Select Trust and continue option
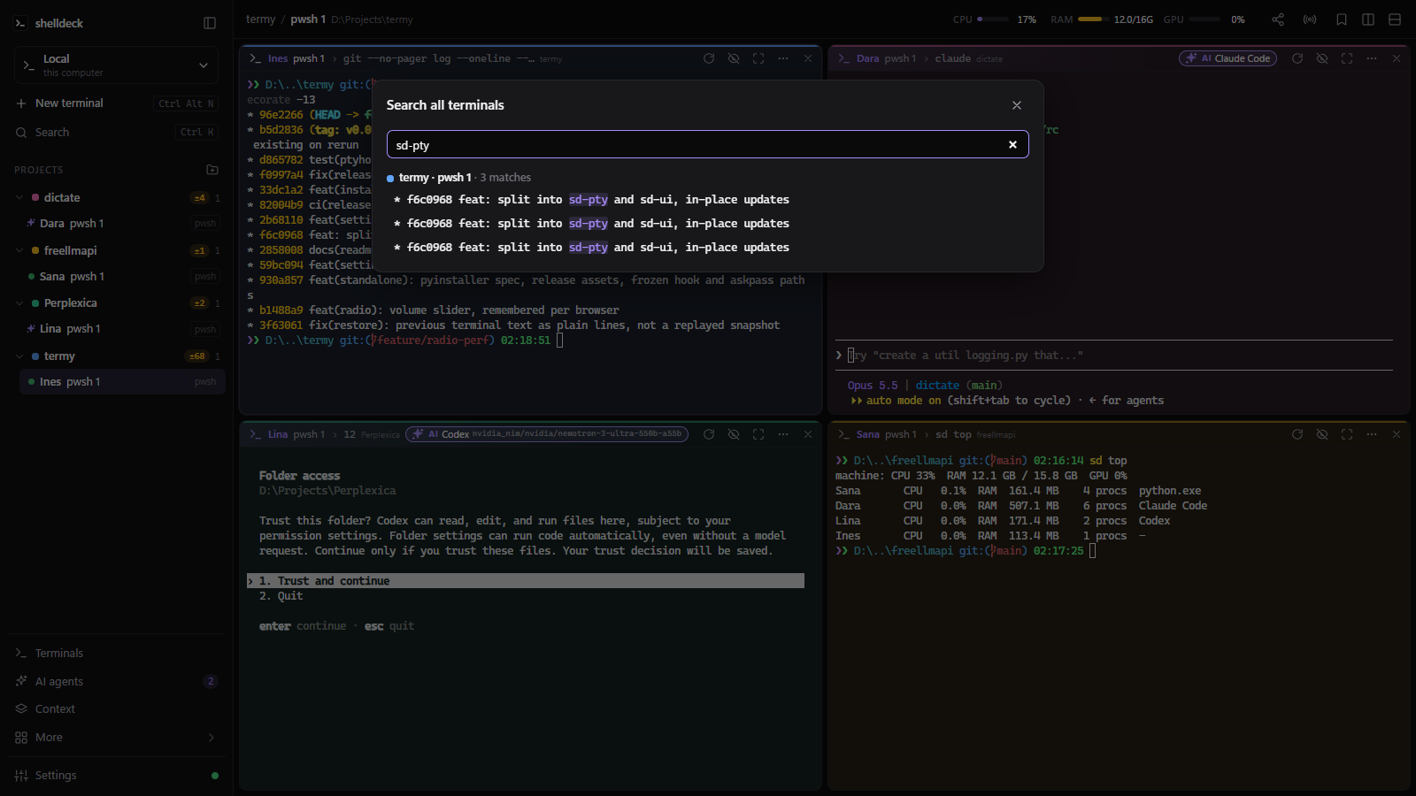The image size is (1416, 796). 526,581
